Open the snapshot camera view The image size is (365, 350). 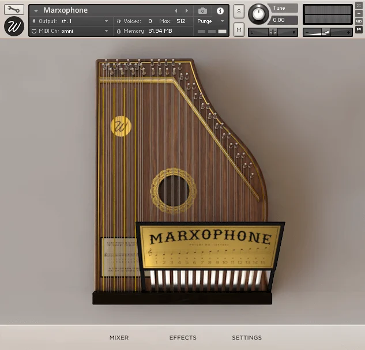pos(202,11)
